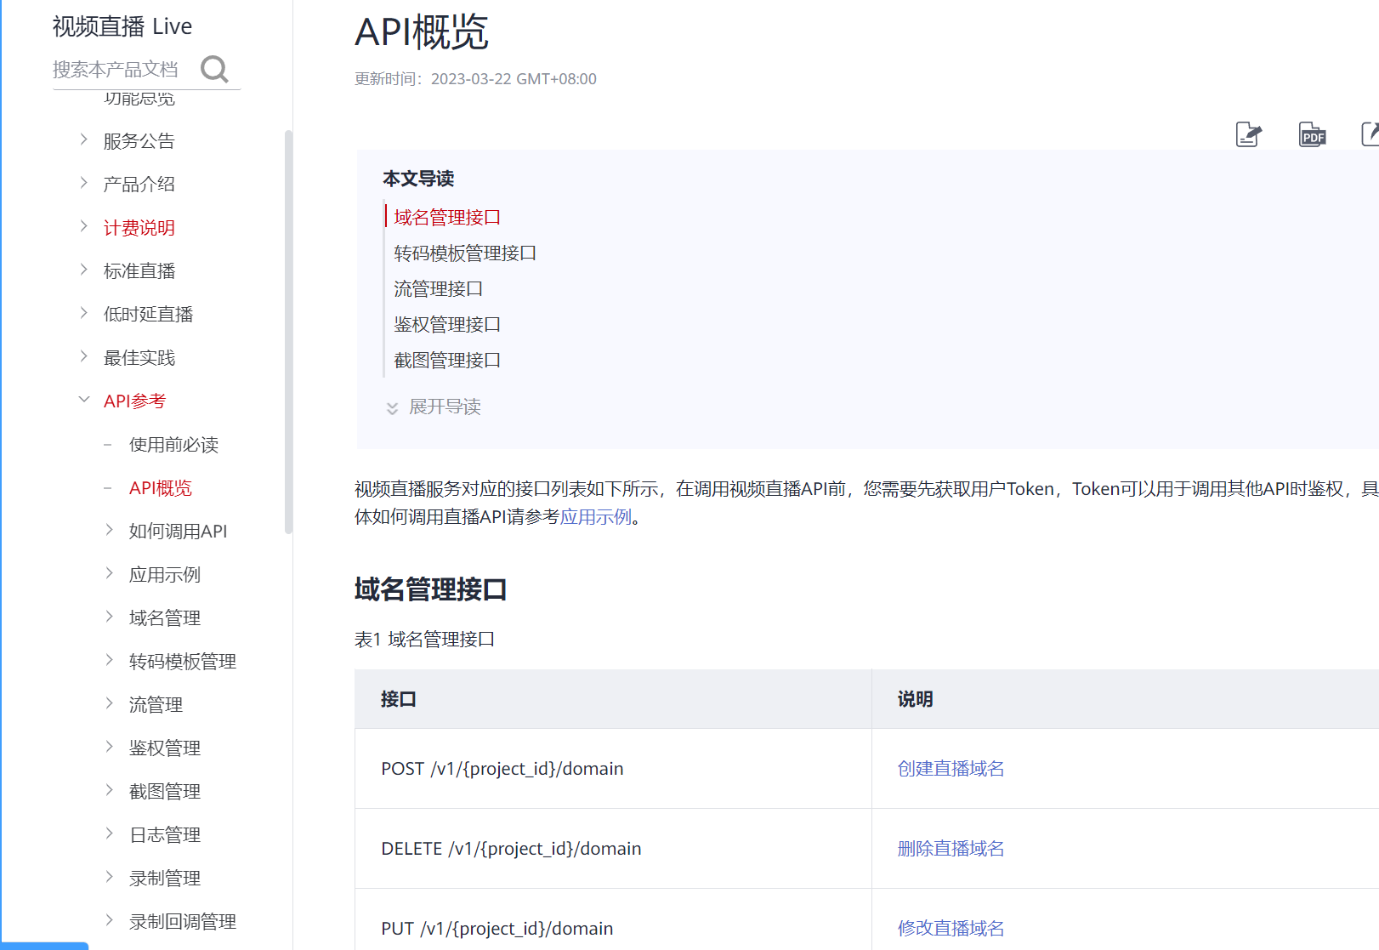
Task: Click the sidebar vertical scrollbar
Action: point(288,332)
